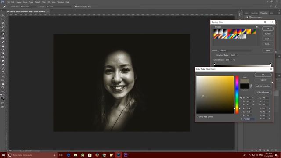Select the Move tool
Screen dimensions: 281x158
coord(3,15)
